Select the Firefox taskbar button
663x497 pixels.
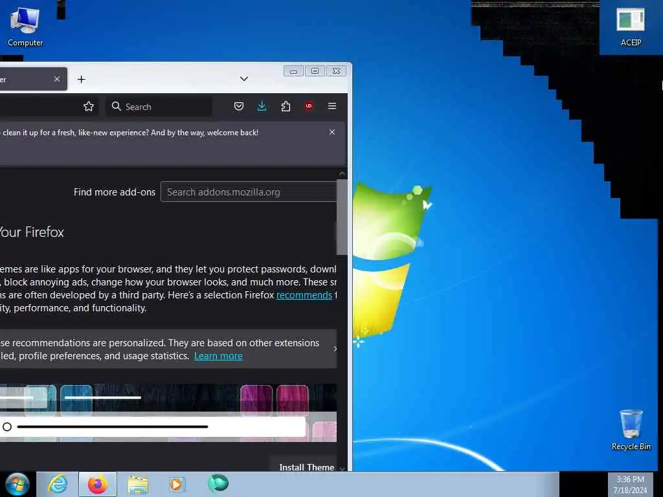coord(98,484)
